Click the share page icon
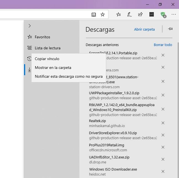The width and height of the screenshot is (179, 178). (x=140, y=14)
